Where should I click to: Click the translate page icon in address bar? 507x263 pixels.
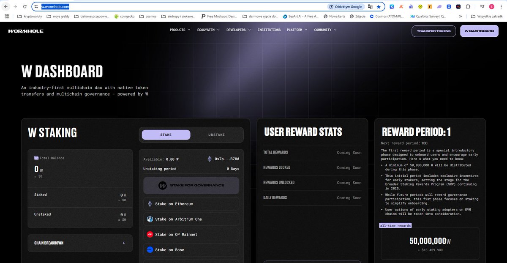tap(370, 7)
